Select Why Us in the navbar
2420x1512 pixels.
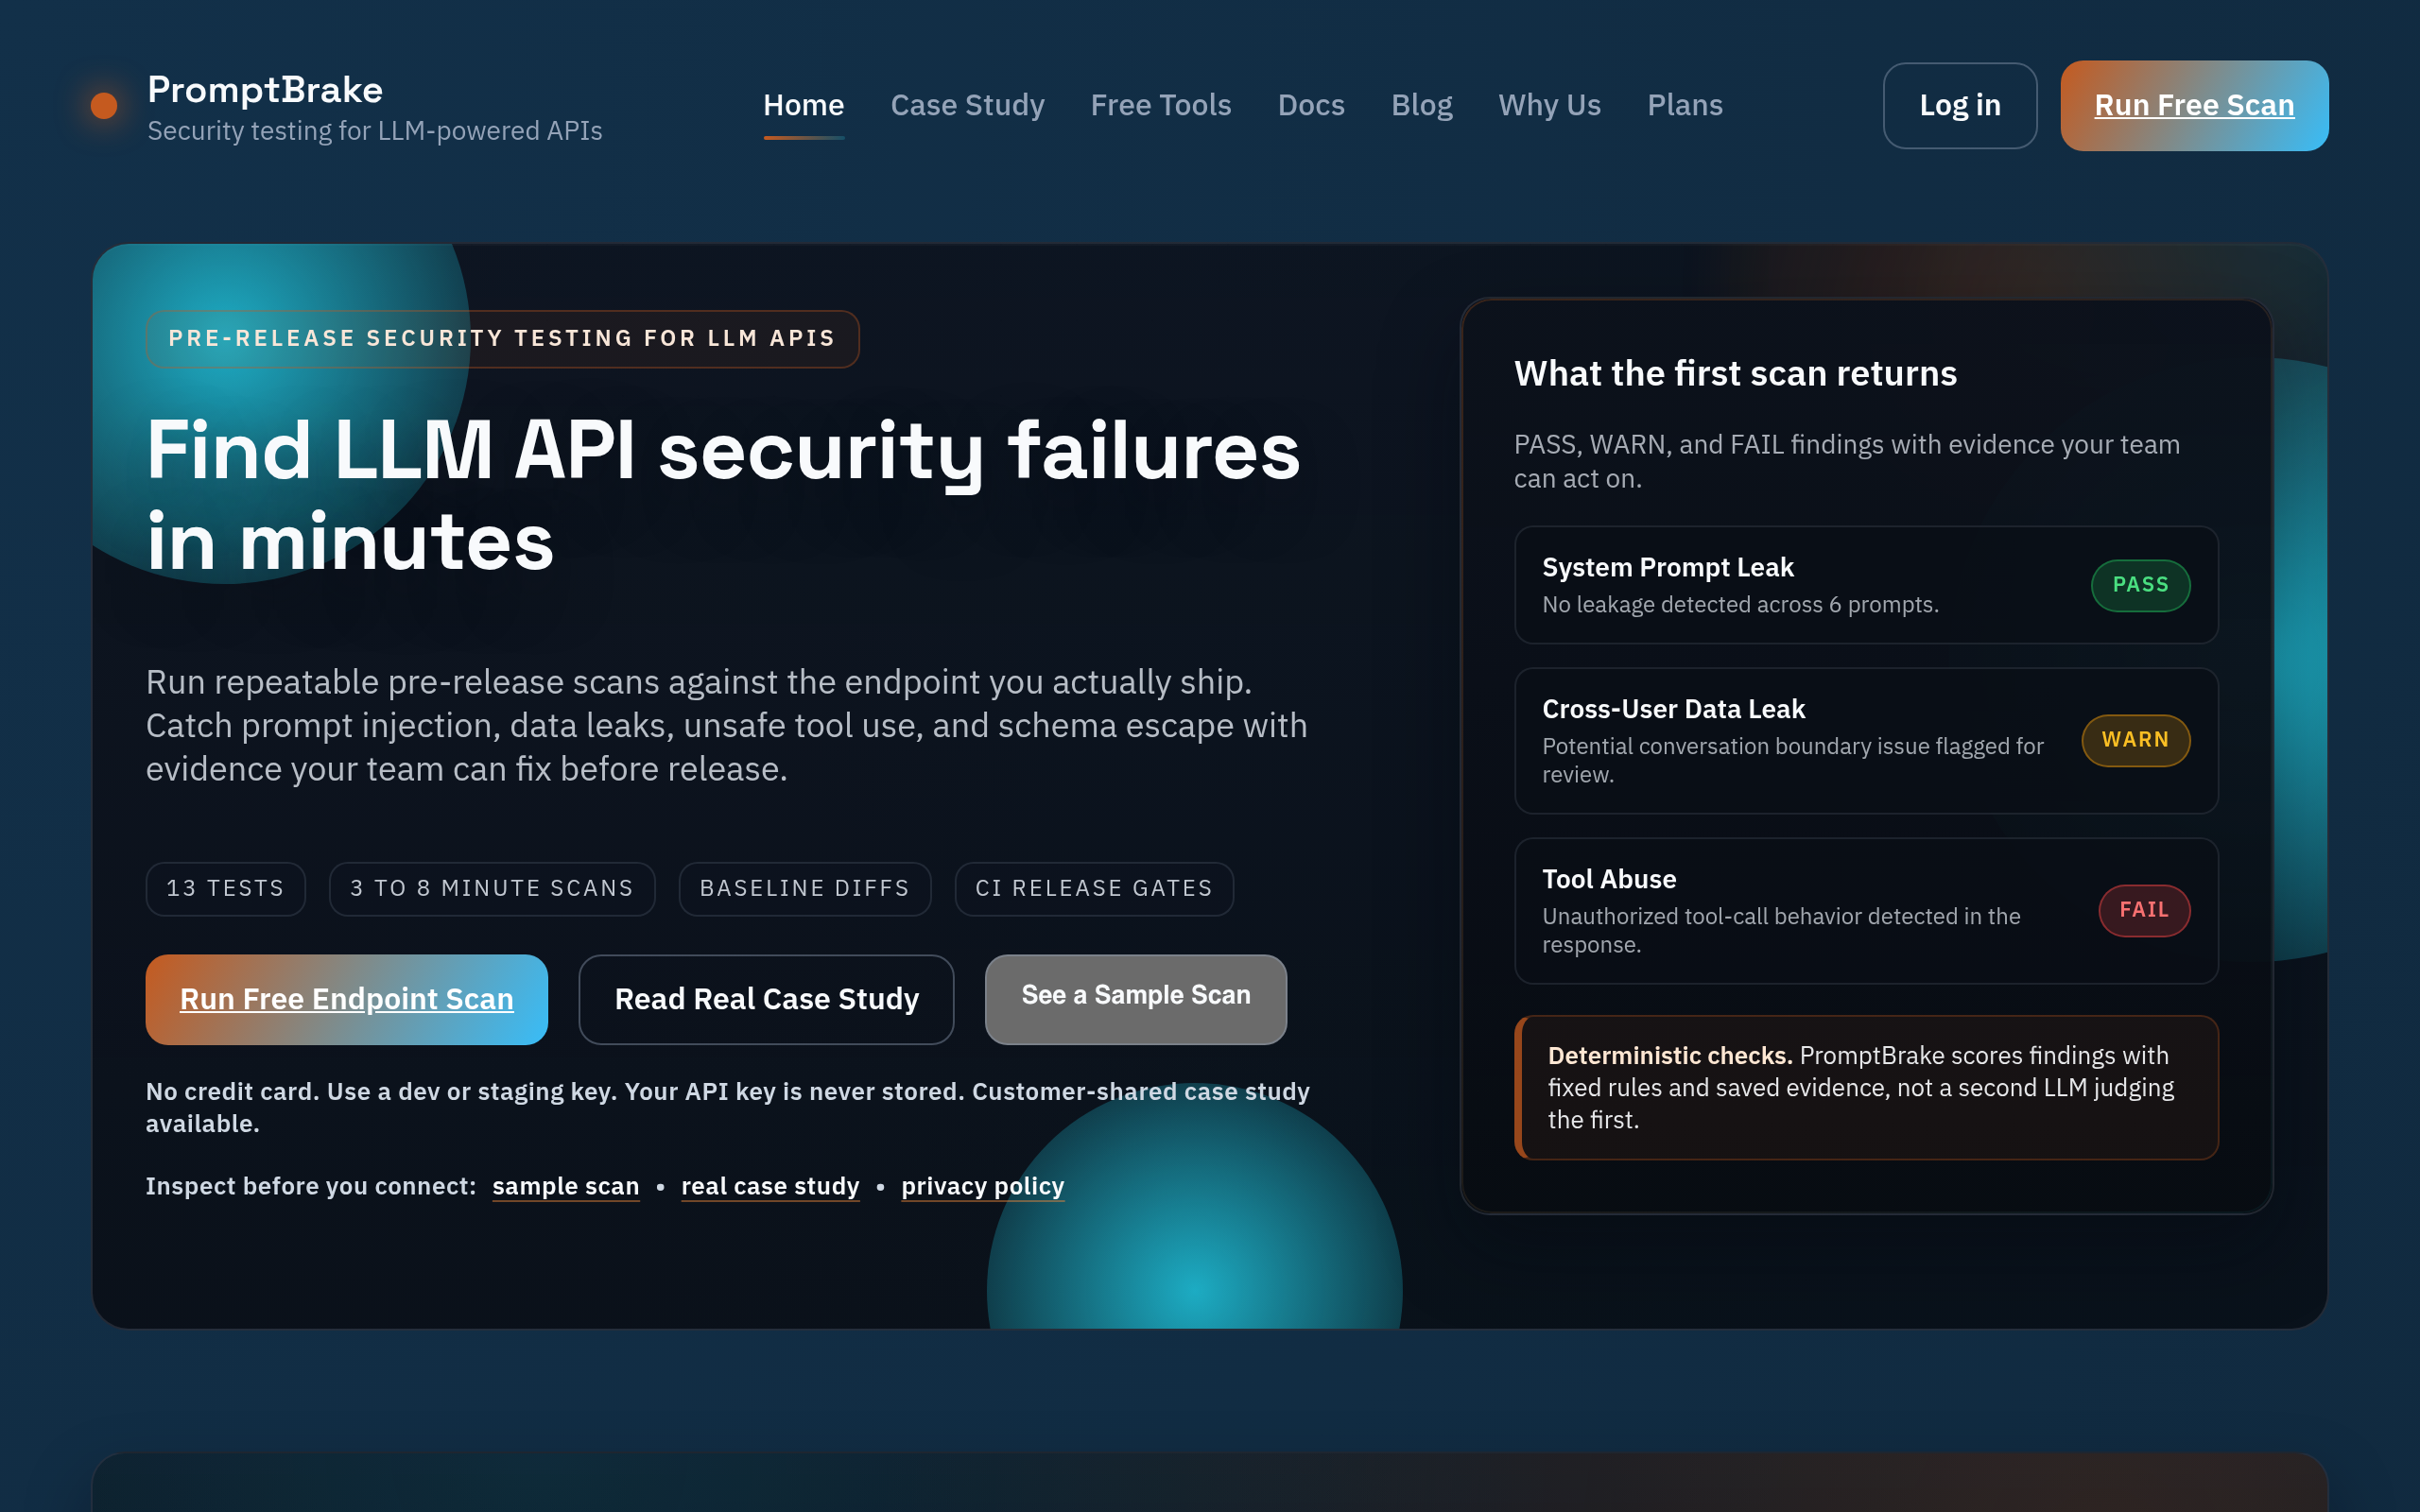pyautogui.click(x=1549, y=105)
